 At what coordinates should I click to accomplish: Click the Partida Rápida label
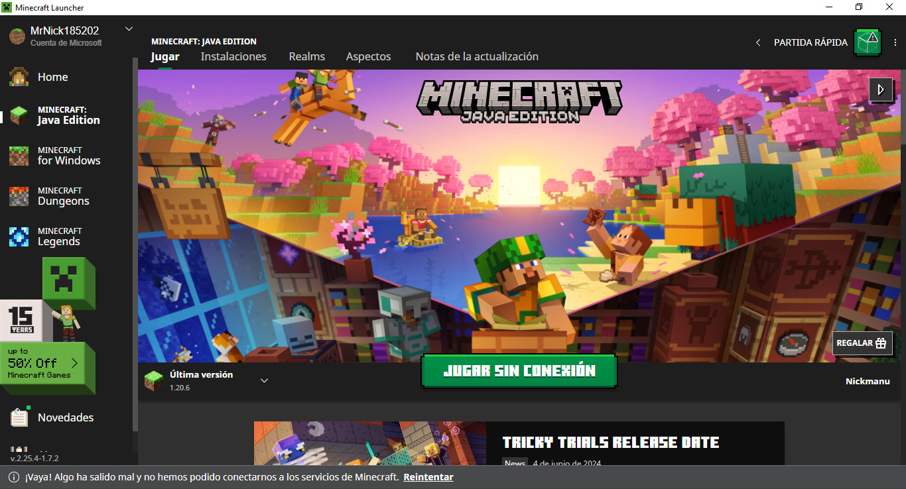[x=810, y=42]
